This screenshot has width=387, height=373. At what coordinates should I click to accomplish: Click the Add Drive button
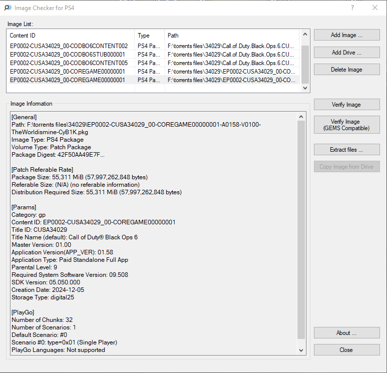pos(346,53)
